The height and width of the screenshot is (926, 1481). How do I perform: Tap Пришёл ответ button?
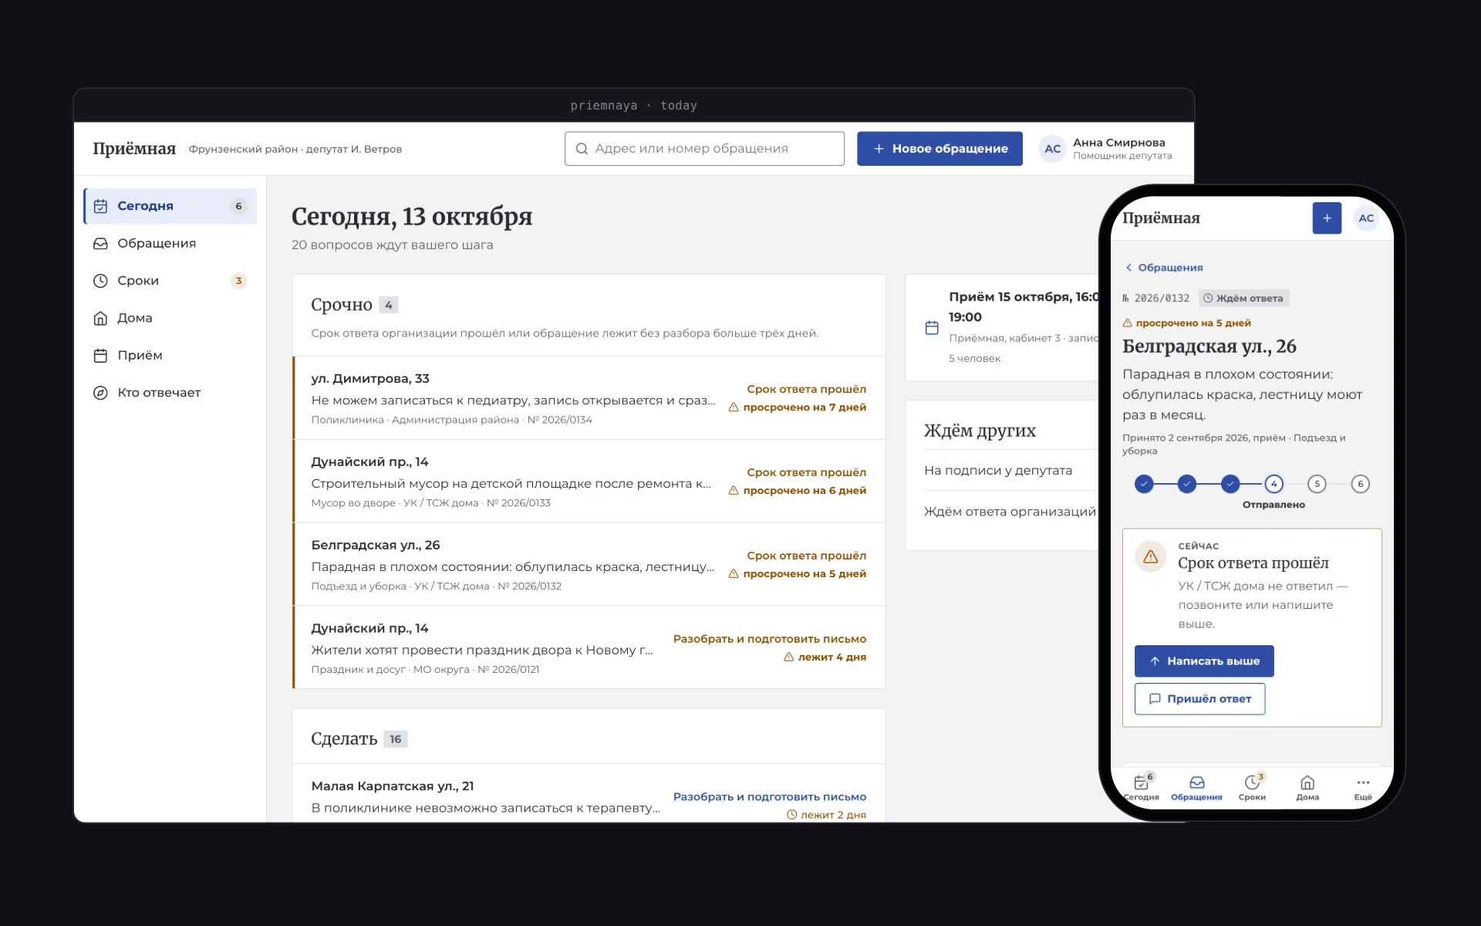[x=1199, y=698]
